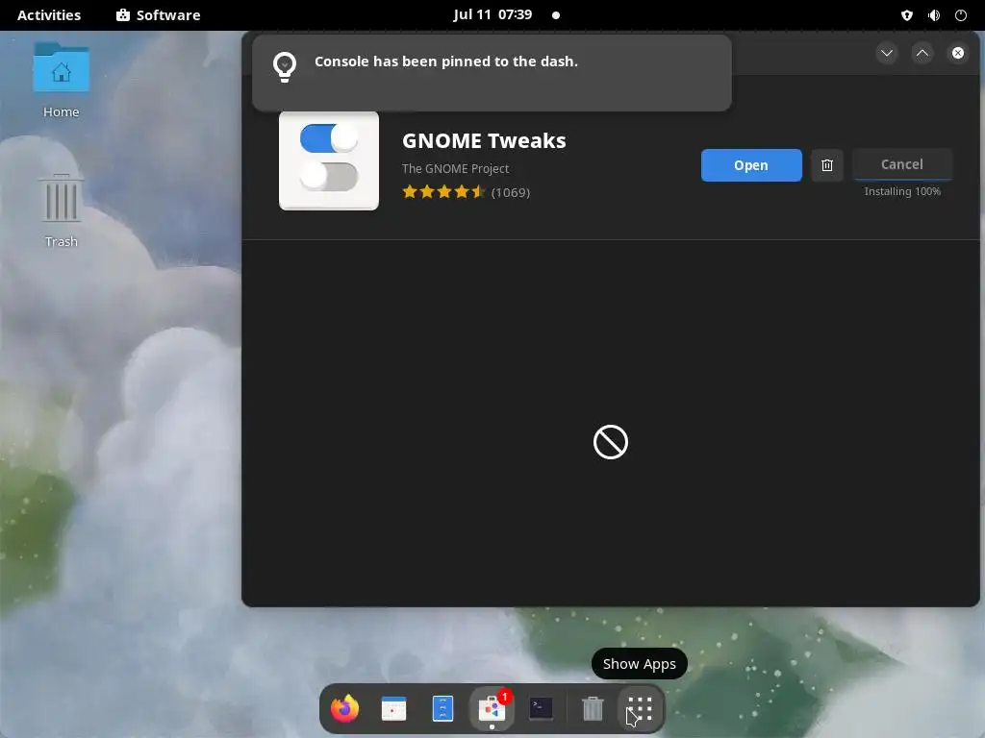Click the lightbulb notification icon
This screenshot has width=985, height=738.
(285, 66)
